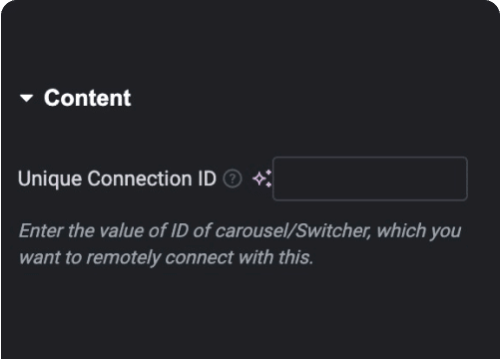This screenshot has width=500, height=359.
Task: Click the downward caret left of Content
Action: pos(26,98)
